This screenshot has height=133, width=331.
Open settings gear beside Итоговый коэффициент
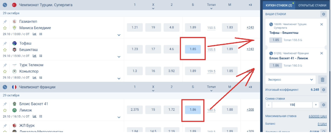tap(323, 90)
